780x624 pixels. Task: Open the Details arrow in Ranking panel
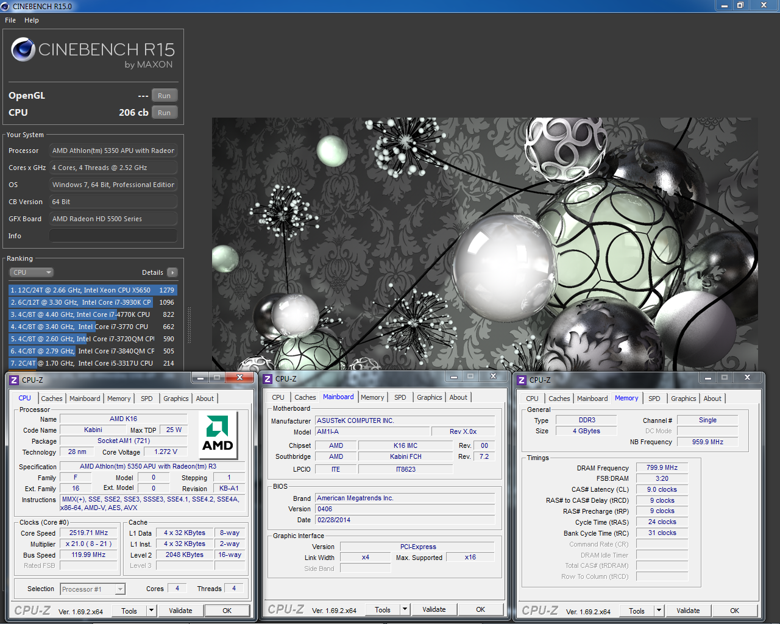(172, 272)
